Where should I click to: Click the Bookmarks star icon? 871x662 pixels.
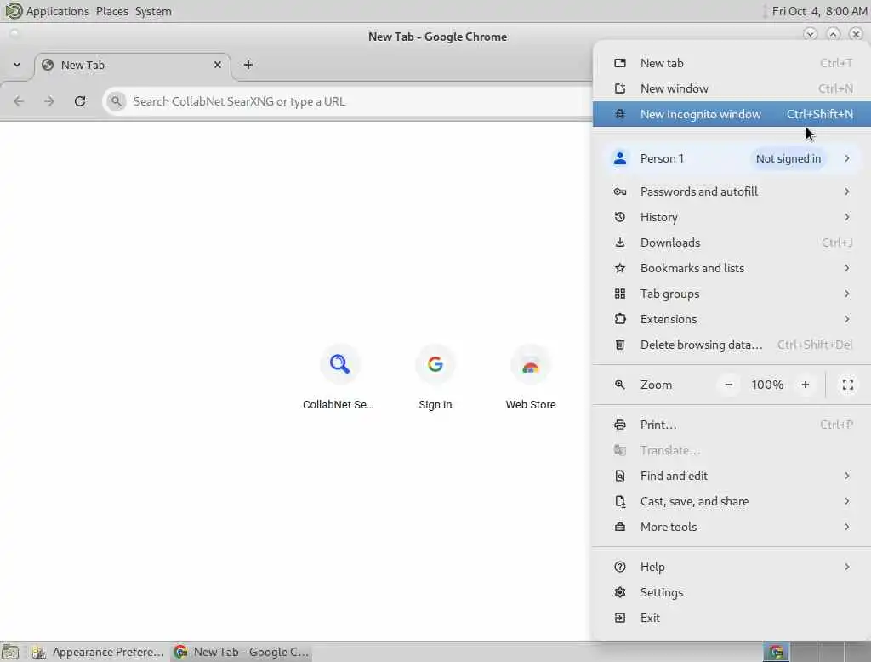tap(620, 268)
